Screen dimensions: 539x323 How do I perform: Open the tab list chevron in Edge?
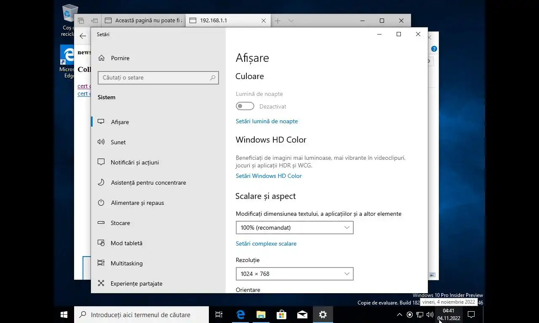(291, 21)
